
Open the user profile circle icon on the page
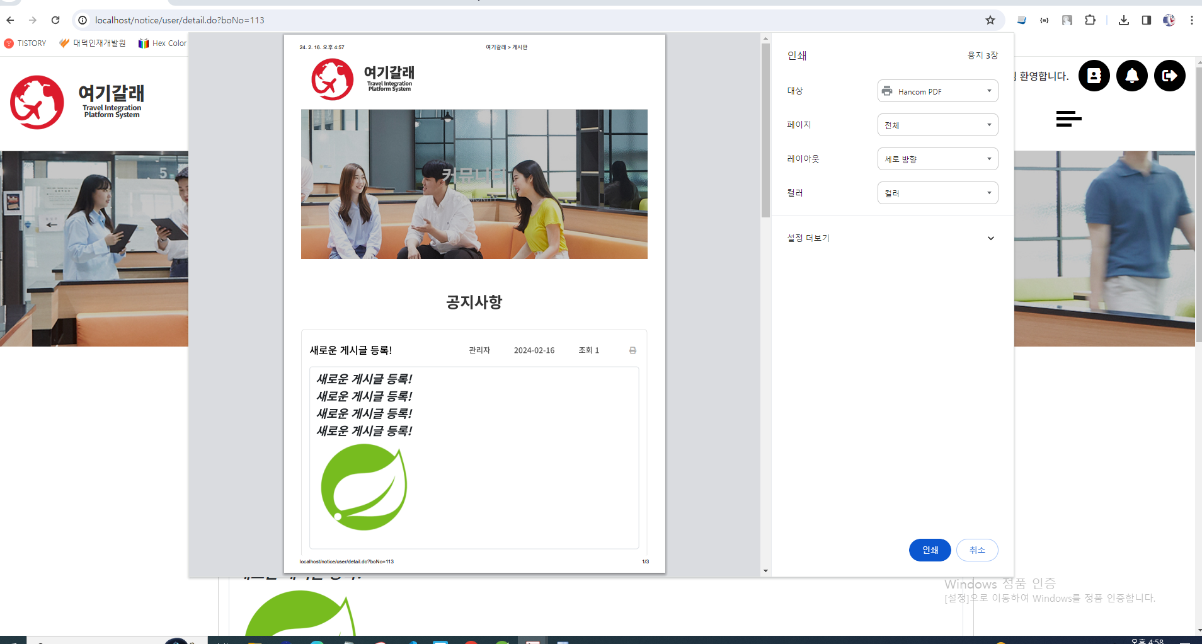[1094, 76]
